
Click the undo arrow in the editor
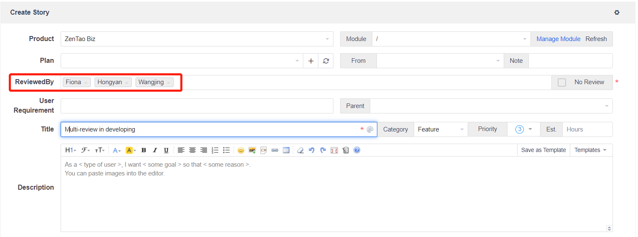click(x=311, y=150)
